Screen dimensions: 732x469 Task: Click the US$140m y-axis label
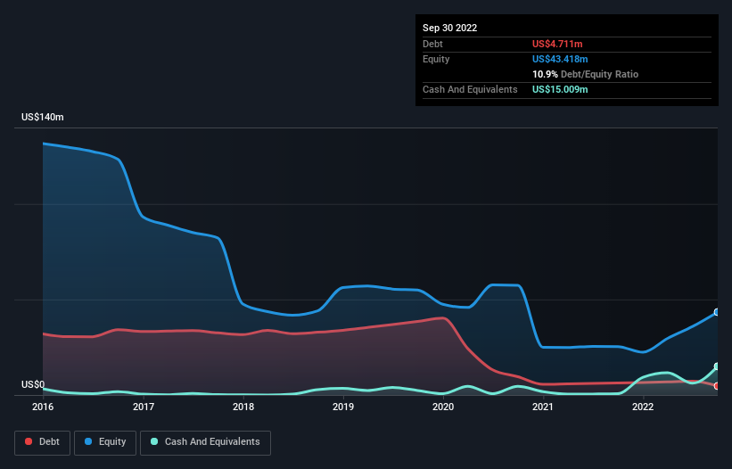[x=43, y=117]
